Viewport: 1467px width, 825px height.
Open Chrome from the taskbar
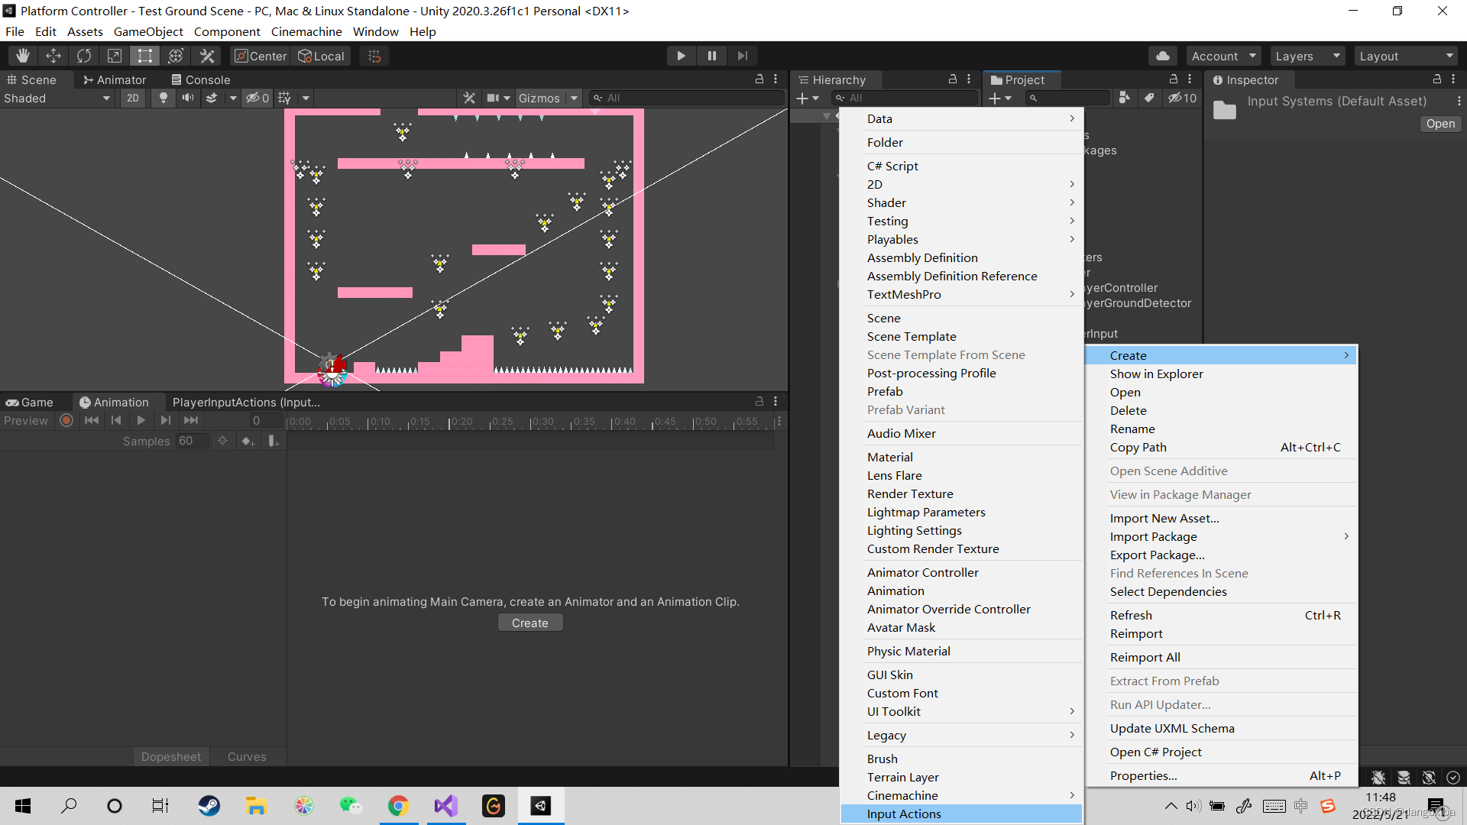398,806
